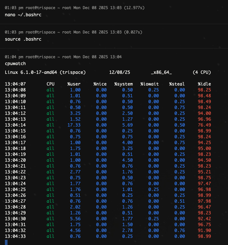Click the %steal value 0.51
This screenshot has height=245, width=228.
pyautogui.click(x=180, y=201)
